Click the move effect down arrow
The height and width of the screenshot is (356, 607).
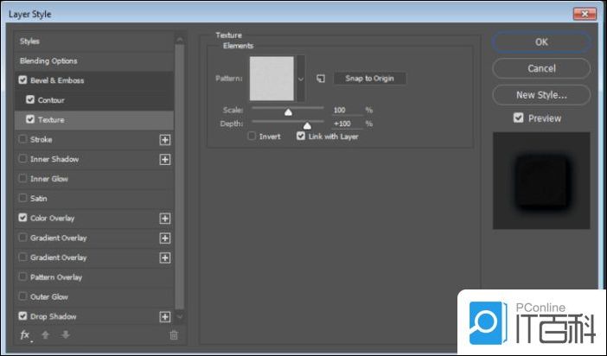coord(66,335)
